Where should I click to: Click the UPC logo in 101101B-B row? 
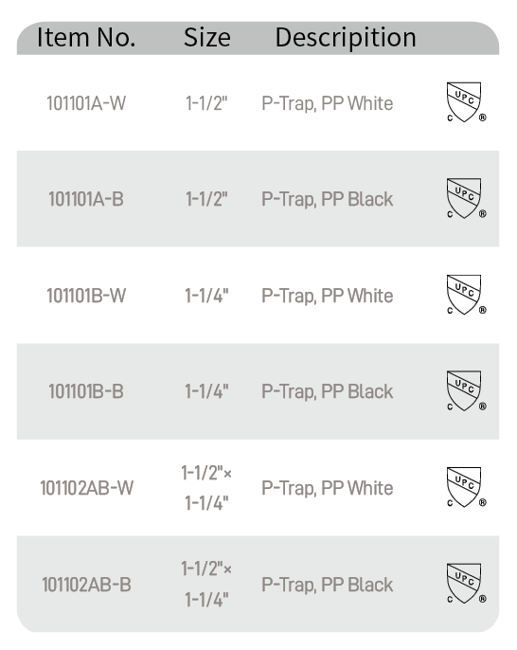click(x=466, y=391)
